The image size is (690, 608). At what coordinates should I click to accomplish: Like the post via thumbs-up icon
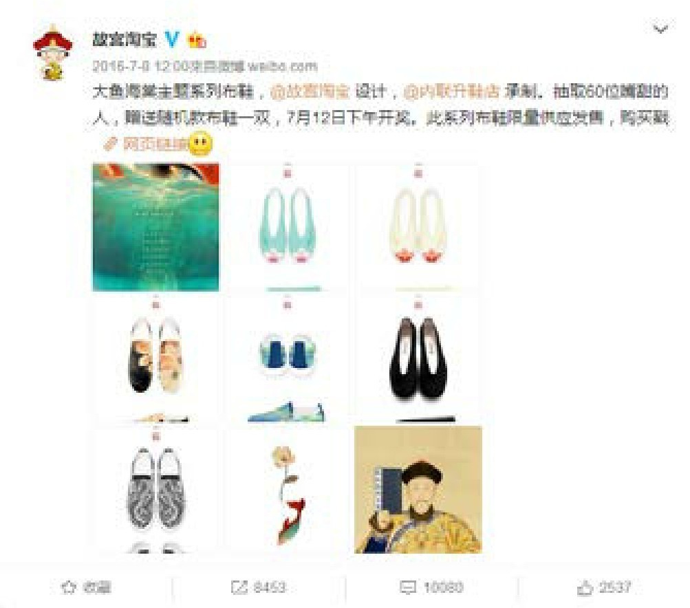tap(584, 587)
